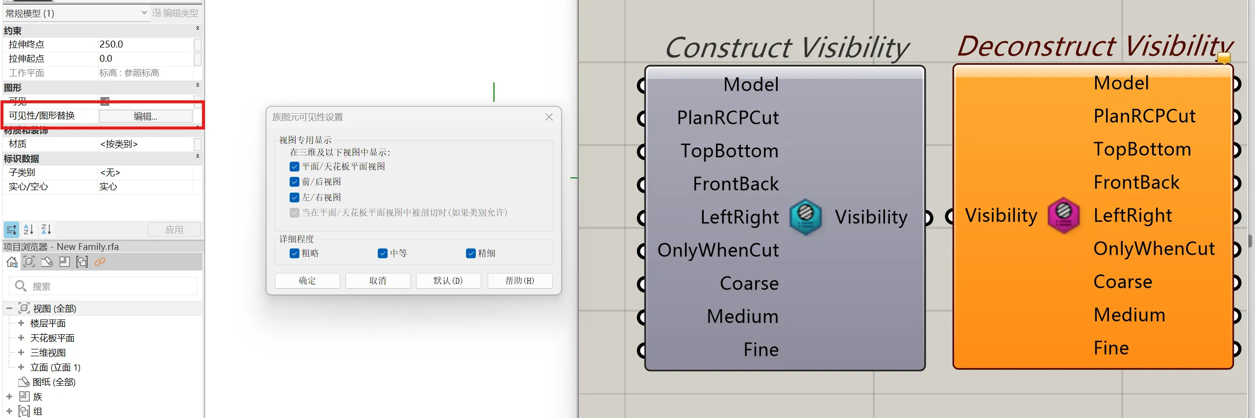The image size is (1255, 418).
Task: Toggle the 前/后视图 checkbox
Action: 295,182
